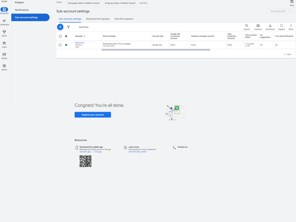Switch to Sub-account settings tab
This screenshot has width=296, height=222.
click(x=70, y=19)
